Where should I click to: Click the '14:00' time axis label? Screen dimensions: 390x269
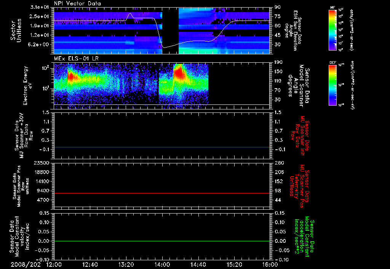(162, 264)
